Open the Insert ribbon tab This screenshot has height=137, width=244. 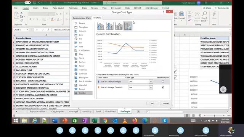[35, 8]
